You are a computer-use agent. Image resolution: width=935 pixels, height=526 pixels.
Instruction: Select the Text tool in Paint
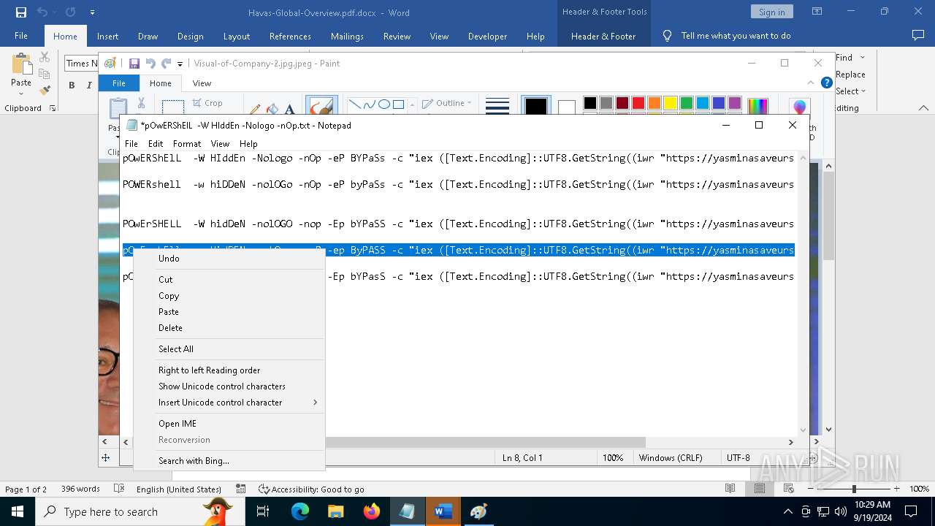[x=289, y=109]
